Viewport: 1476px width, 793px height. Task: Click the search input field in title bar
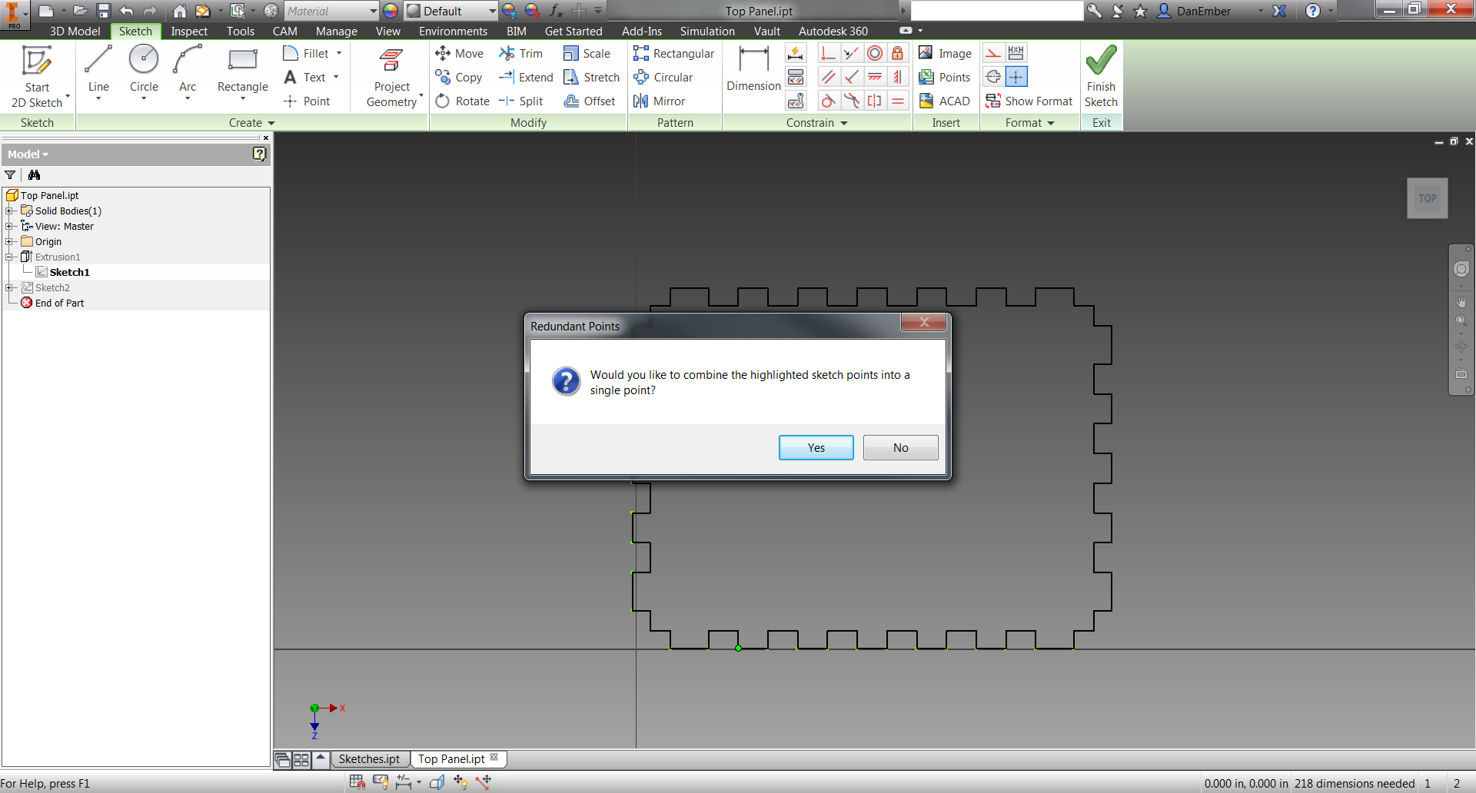point(996,11)
